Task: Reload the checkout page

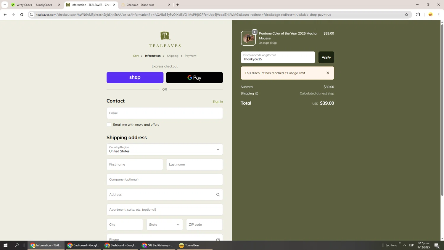Action: coord(22,15)
